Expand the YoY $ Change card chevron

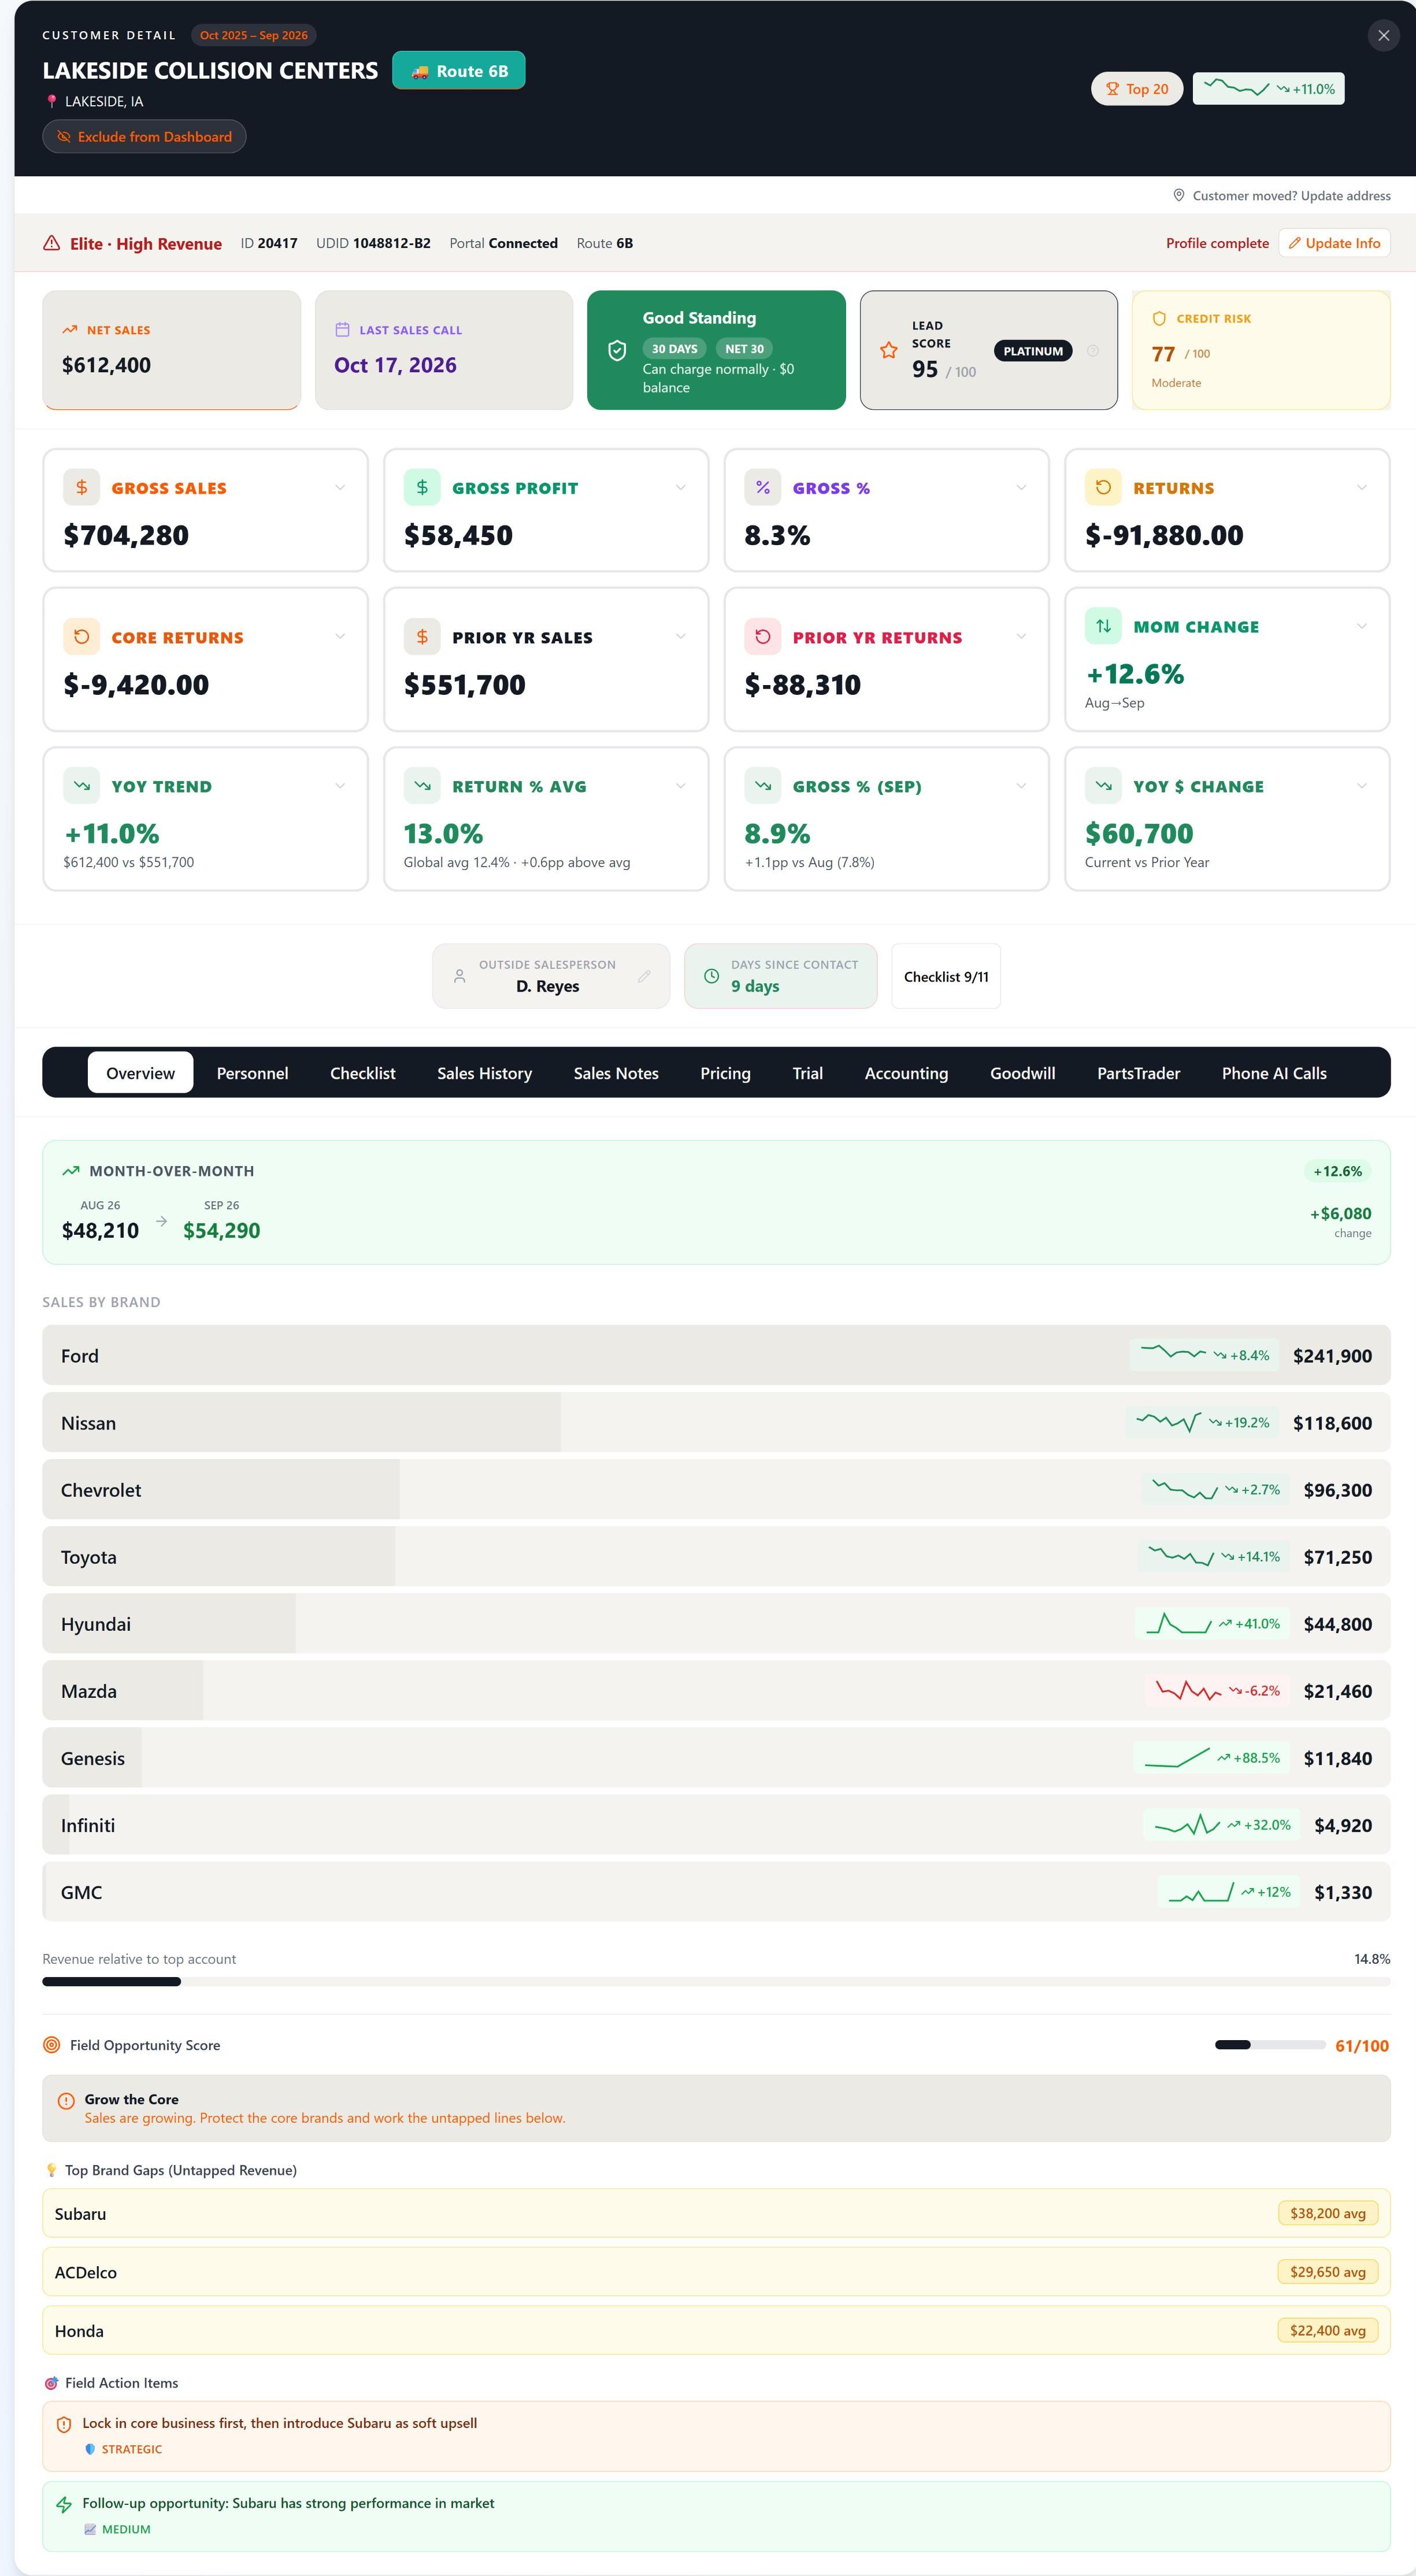1362,786
